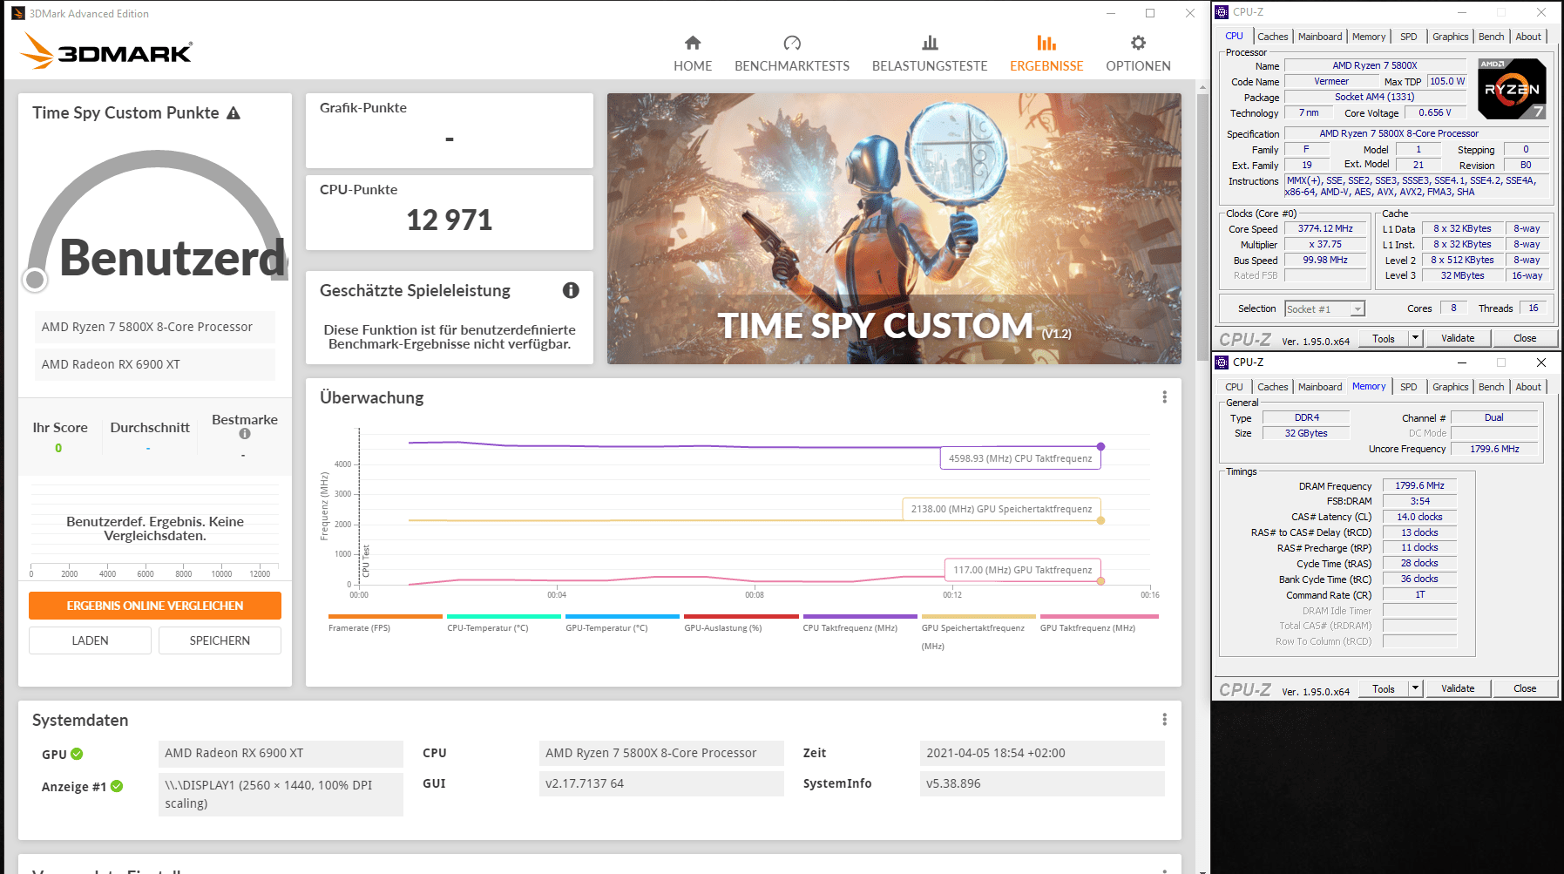Screen dimensions: 1564x874
Task: Open the Systemdaten panel three-dot menu
Action: (x=1164, y=720)
